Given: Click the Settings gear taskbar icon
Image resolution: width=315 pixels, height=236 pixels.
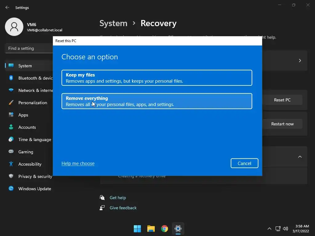Looking at the screenshot, I should (x=178, y=229).
